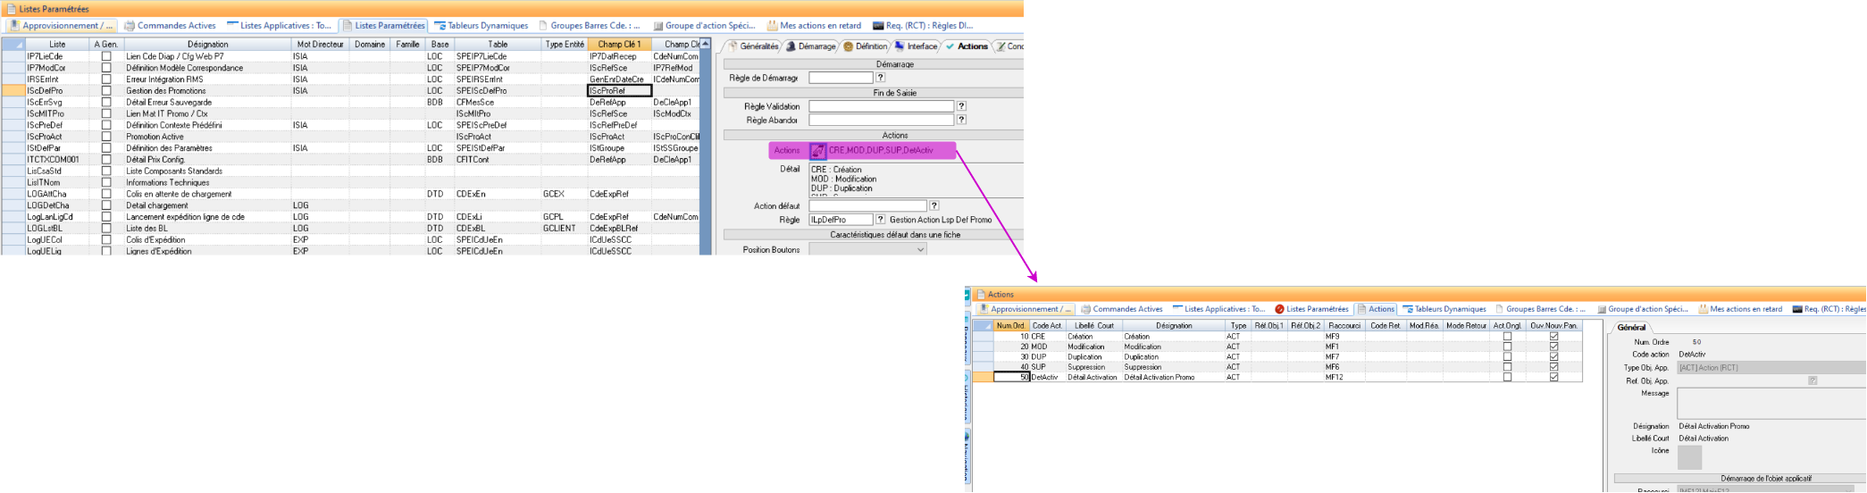Click the help icon next to Règle Abandon
The height and width of the screenshot is (493, 1867).
pos(961,120)
